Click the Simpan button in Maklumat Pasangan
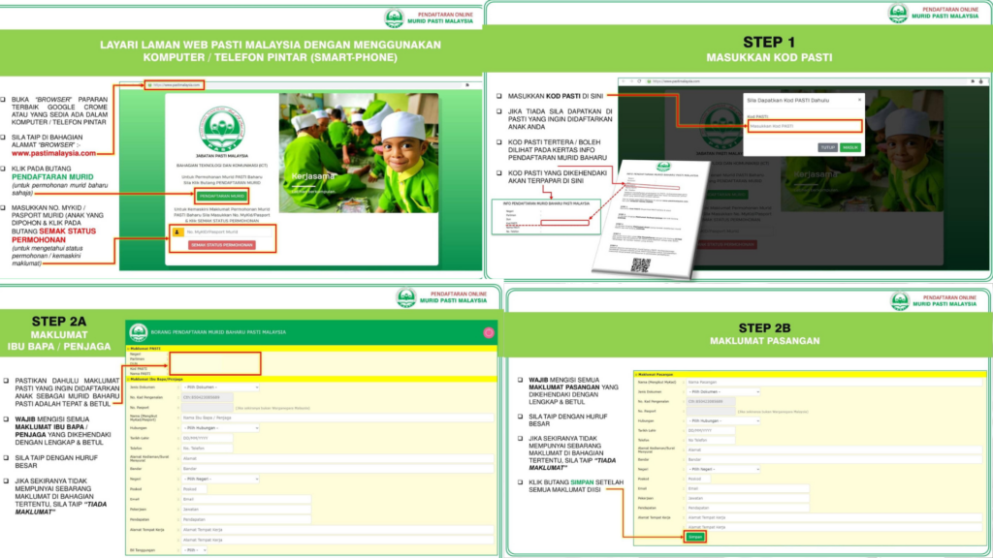Viewport: 993px width, 558px height. coord(694,536)
